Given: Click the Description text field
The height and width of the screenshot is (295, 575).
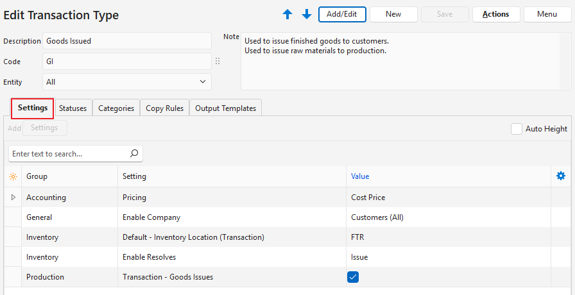Looking at the screenshot, I should click(x=126, y=41).
